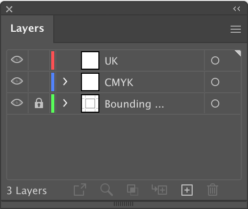Click the Bounding layer thumbnail
The height and width of the screenshot is (209, 248).
pos(90,103)
